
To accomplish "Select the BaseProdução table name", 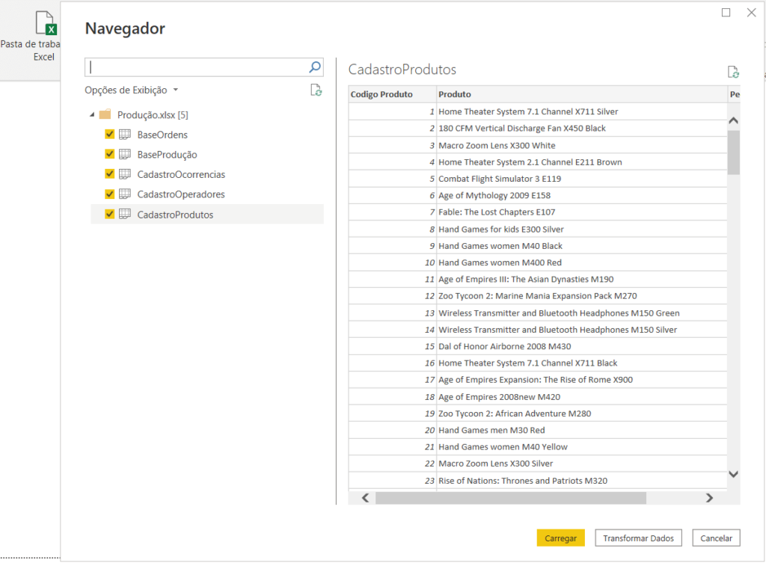I will tap(167, 155).
